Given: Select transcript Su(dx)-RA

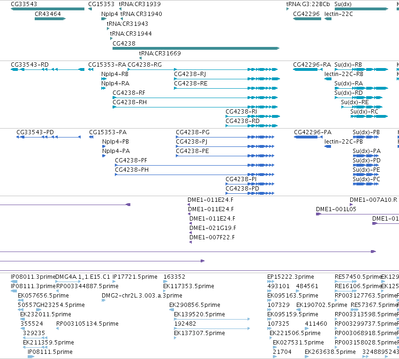Looking at the screenshot, I should (349, 84).
